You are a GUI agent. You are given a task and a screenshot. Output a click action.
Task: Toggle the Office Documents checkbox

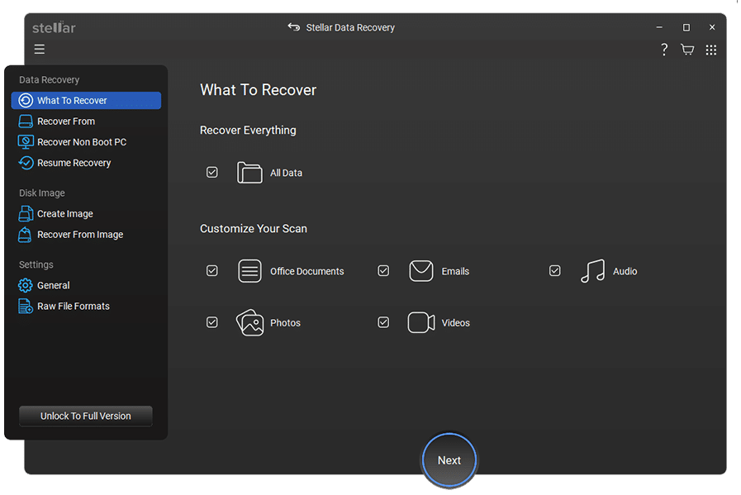click(212, 271)
